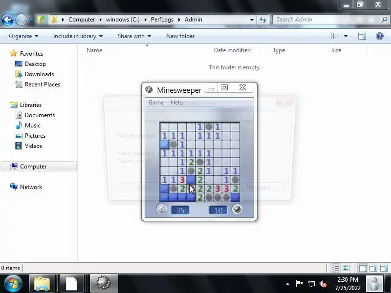Toggle the preview pane button
The height and width of the screenshot is (293, 391).
tap(362, 36)
